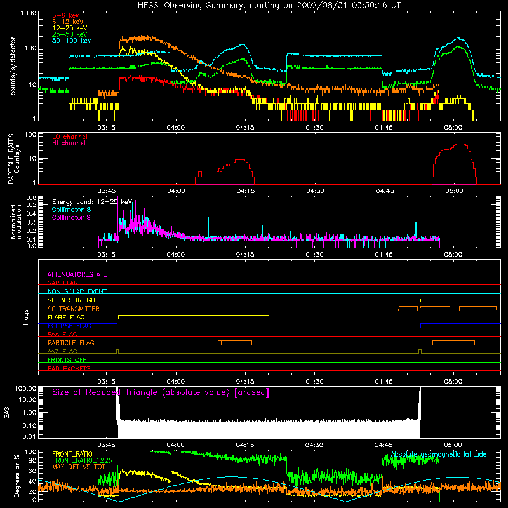Click the GAP_FLAG flag label

[62, 283]
